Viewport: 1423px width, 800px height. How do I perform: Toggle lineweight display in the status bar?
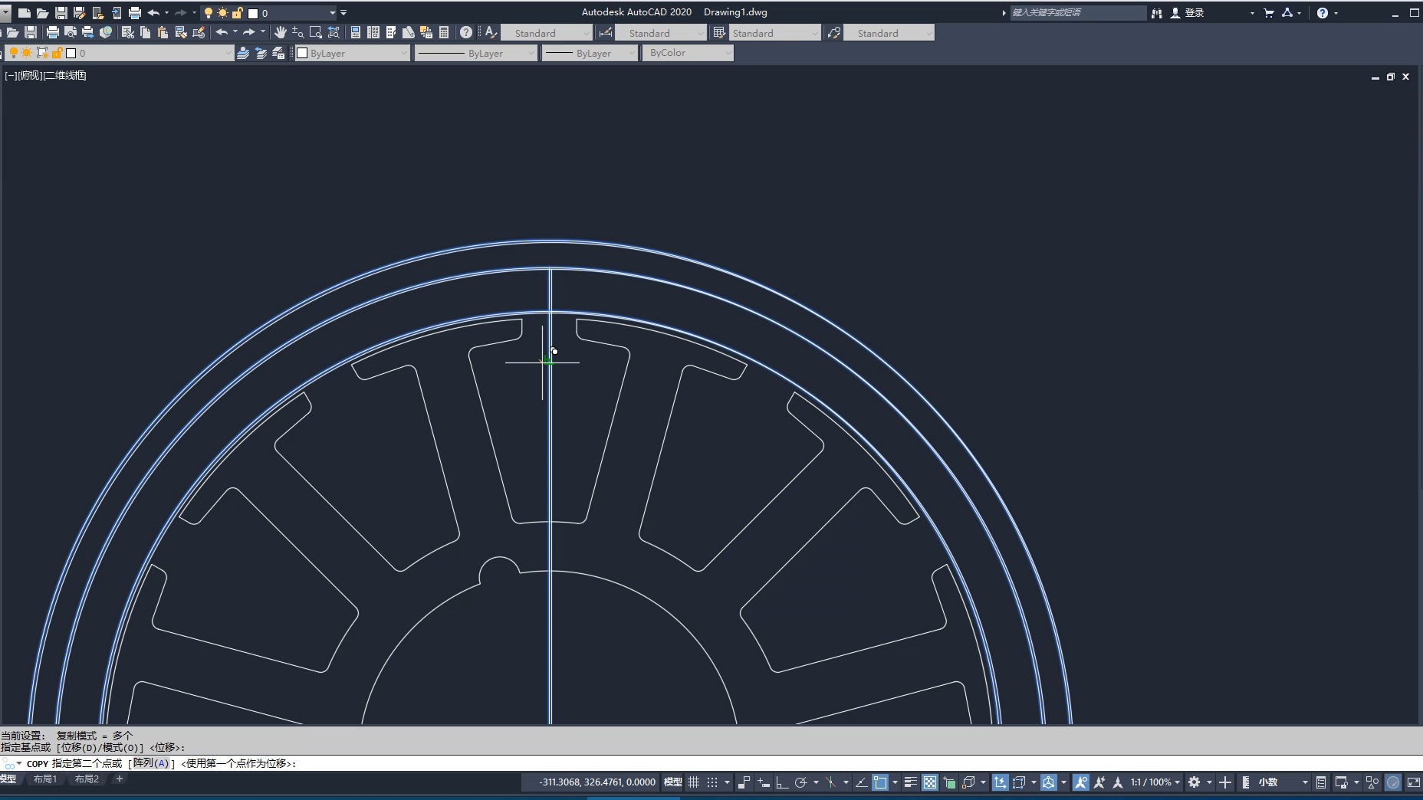click(910, 782)
